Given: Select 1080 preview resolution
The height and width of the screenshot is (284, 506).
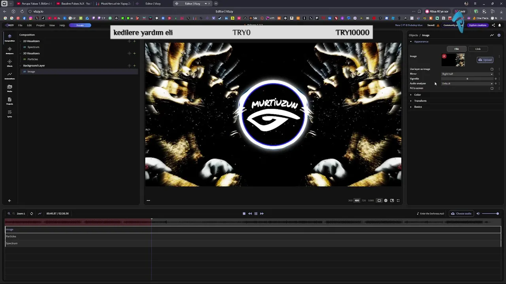Looking at the screenshot, I should point(371,200).
